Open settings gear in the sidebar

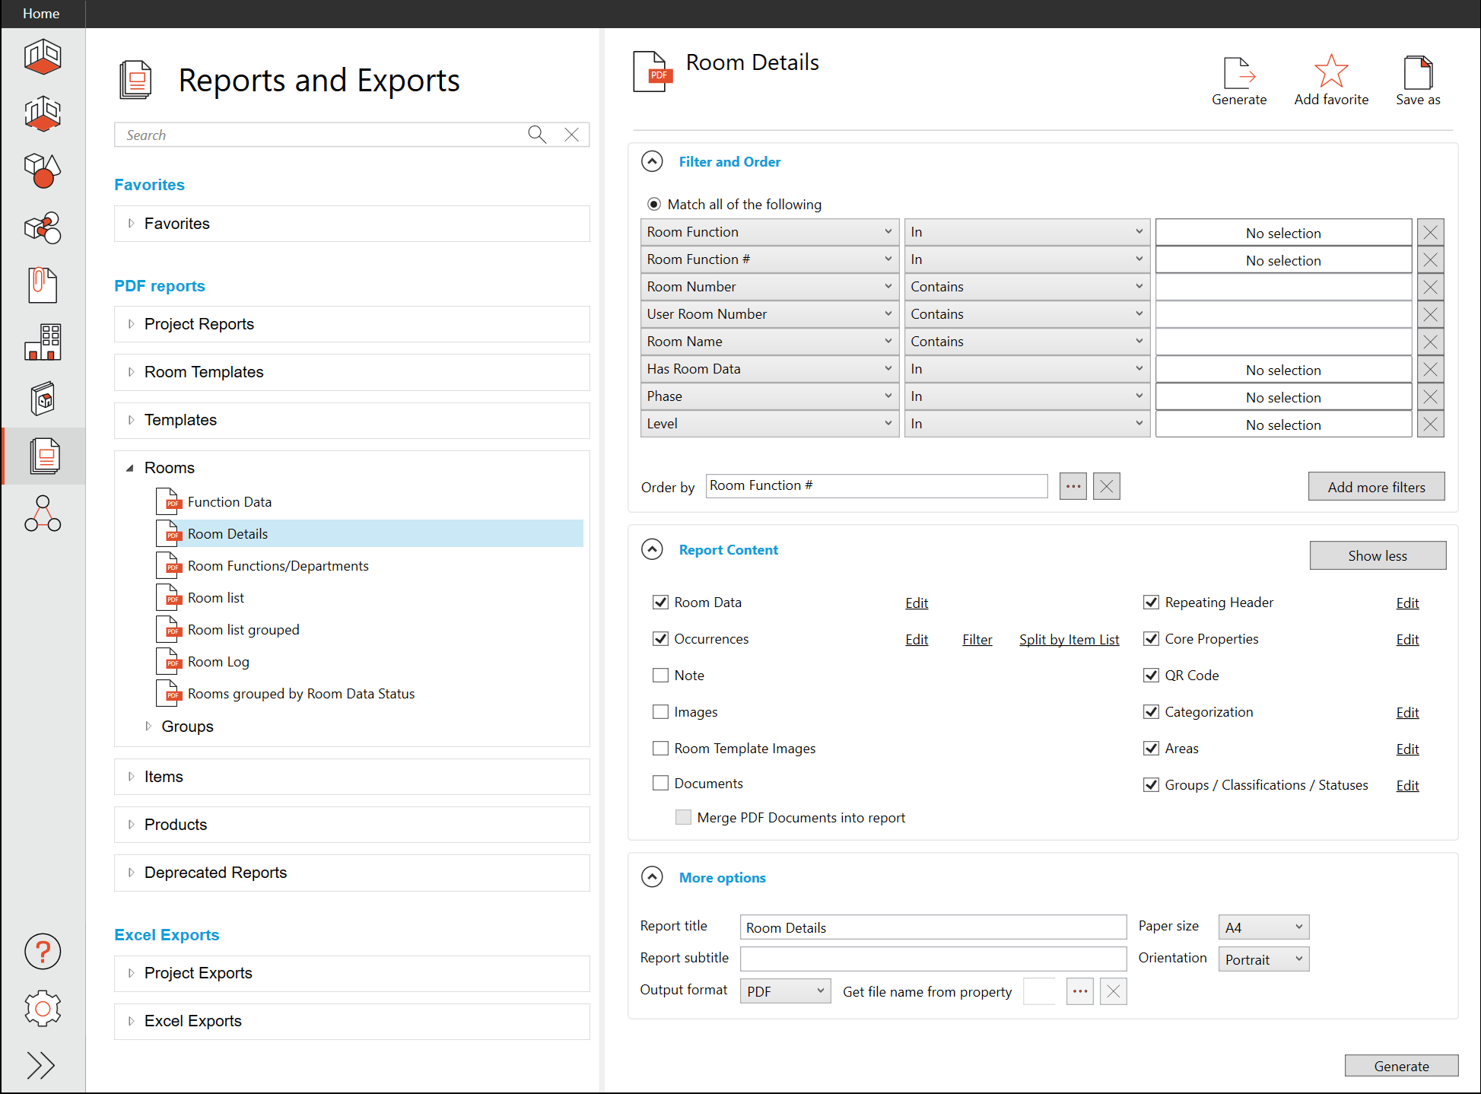point(43,1009)
